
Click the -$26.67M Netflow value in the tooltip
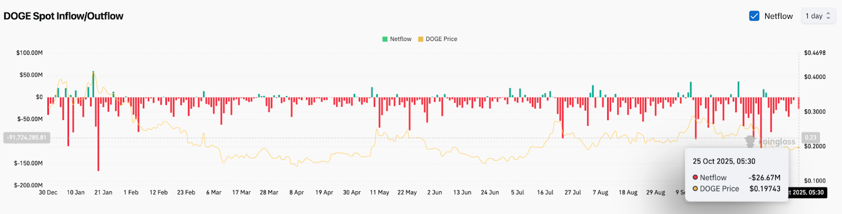pyautogui.click(x=764, y=178)
